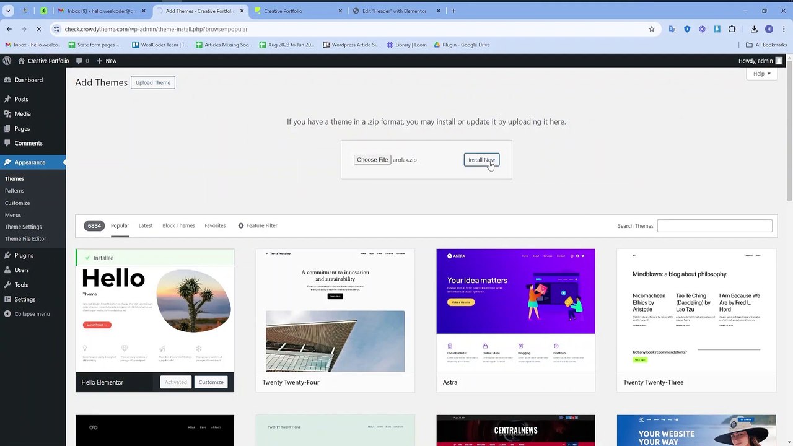
Task: Open the Chrome extensions puzzle icon
Action: (732, 29)
